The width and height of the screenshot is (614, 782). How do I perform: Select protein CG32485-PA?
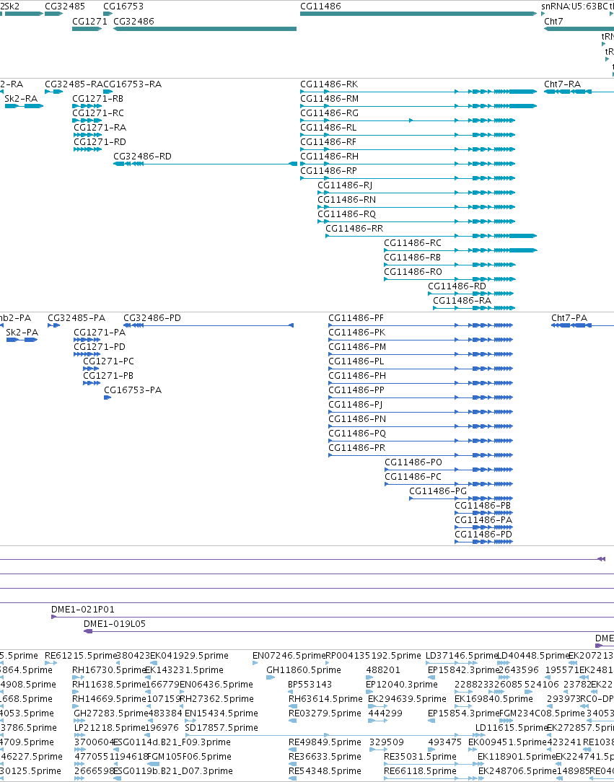tap(76, 318)
